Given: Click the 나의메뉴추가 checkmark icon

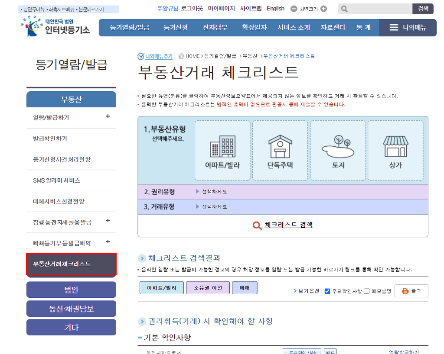Looking at the screenshot, I should [140, 56].
